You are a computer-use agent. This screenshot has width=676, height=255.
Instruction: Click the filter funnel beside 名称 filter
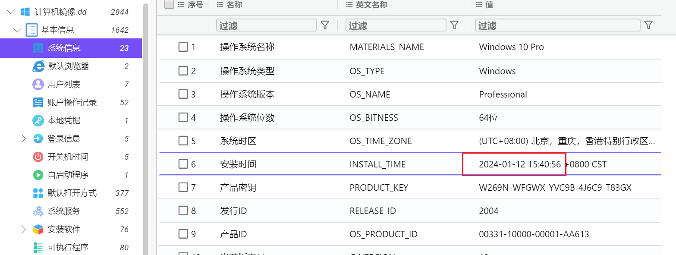(x=325, y=25)
